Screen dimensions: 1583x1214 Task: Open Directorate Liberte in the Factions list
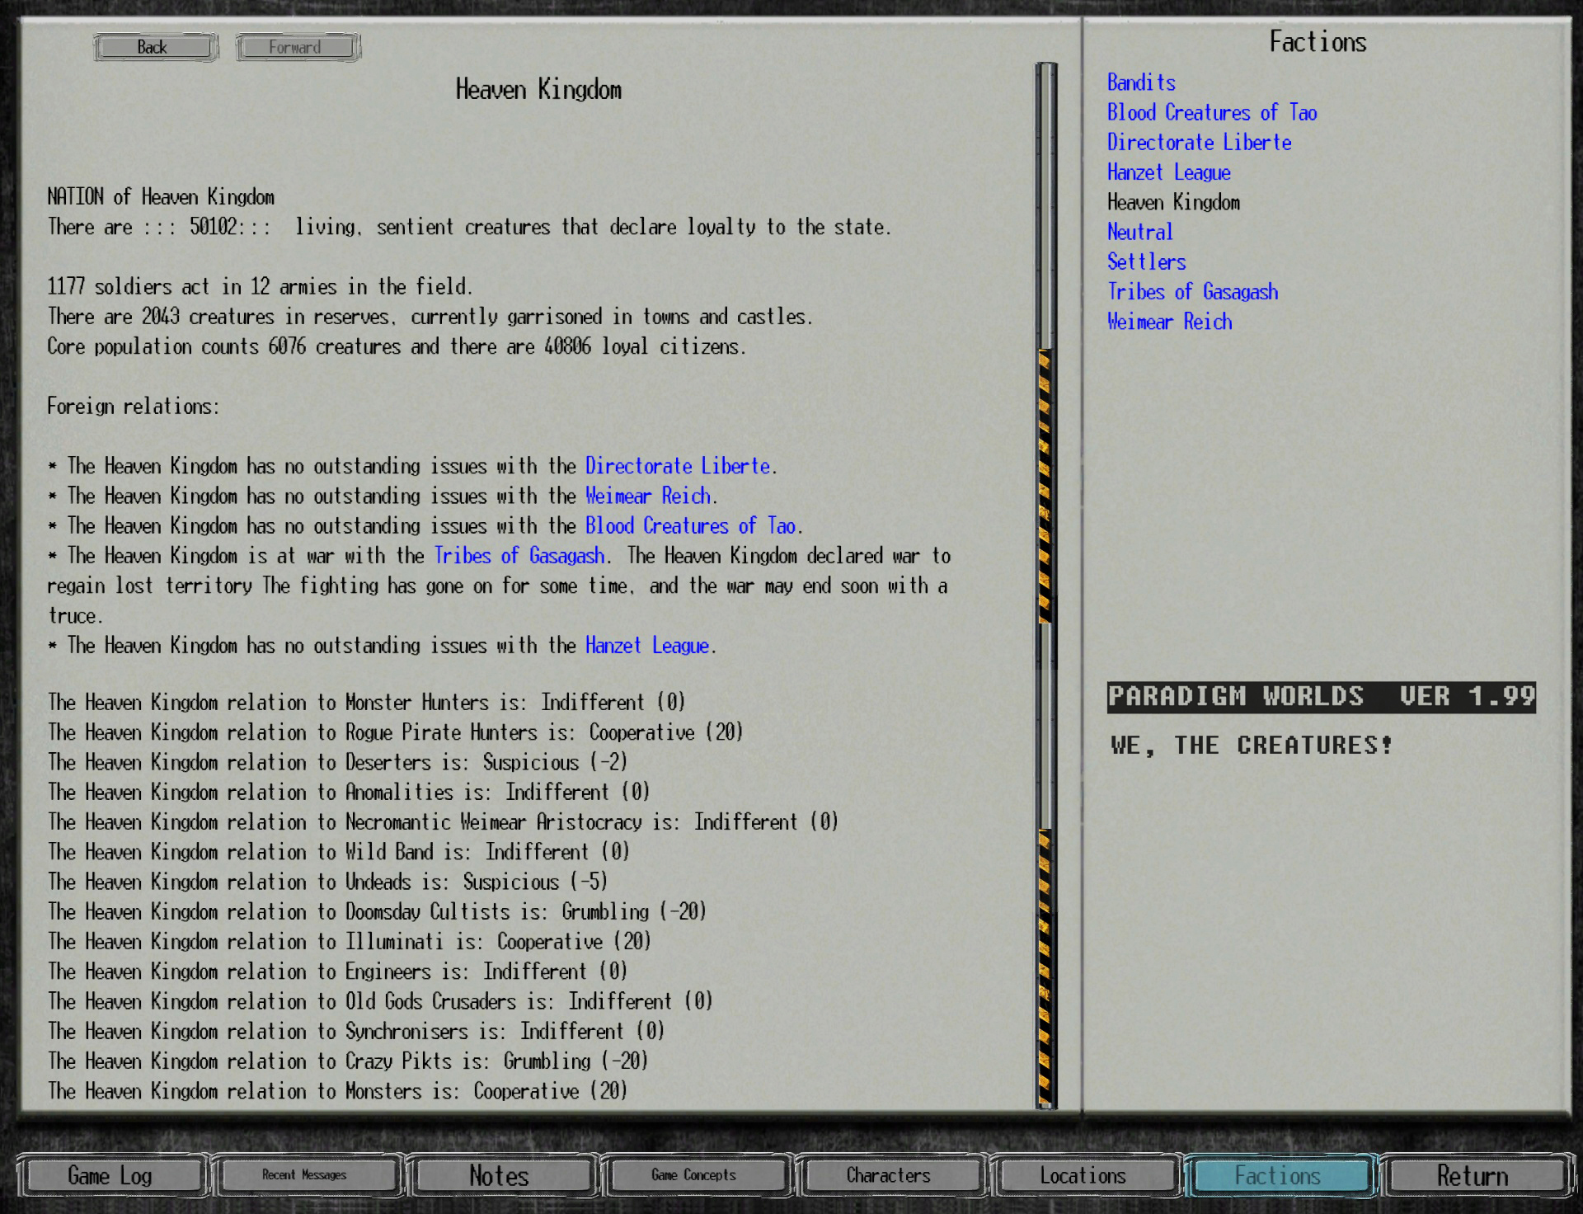click(1199, 142)
